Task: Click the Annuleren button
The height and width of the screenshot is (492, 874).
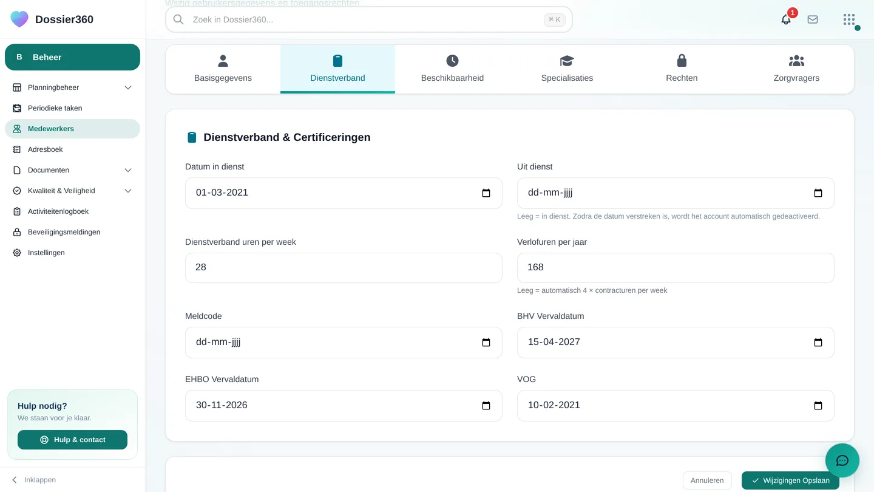Action: pos(707,480)
